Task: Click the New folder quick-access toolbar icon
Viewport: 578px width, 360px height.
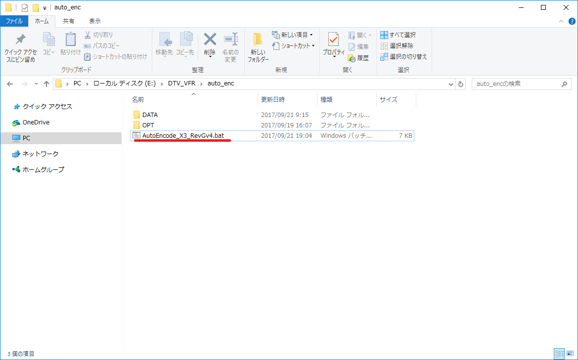Action: coord(36,7)
